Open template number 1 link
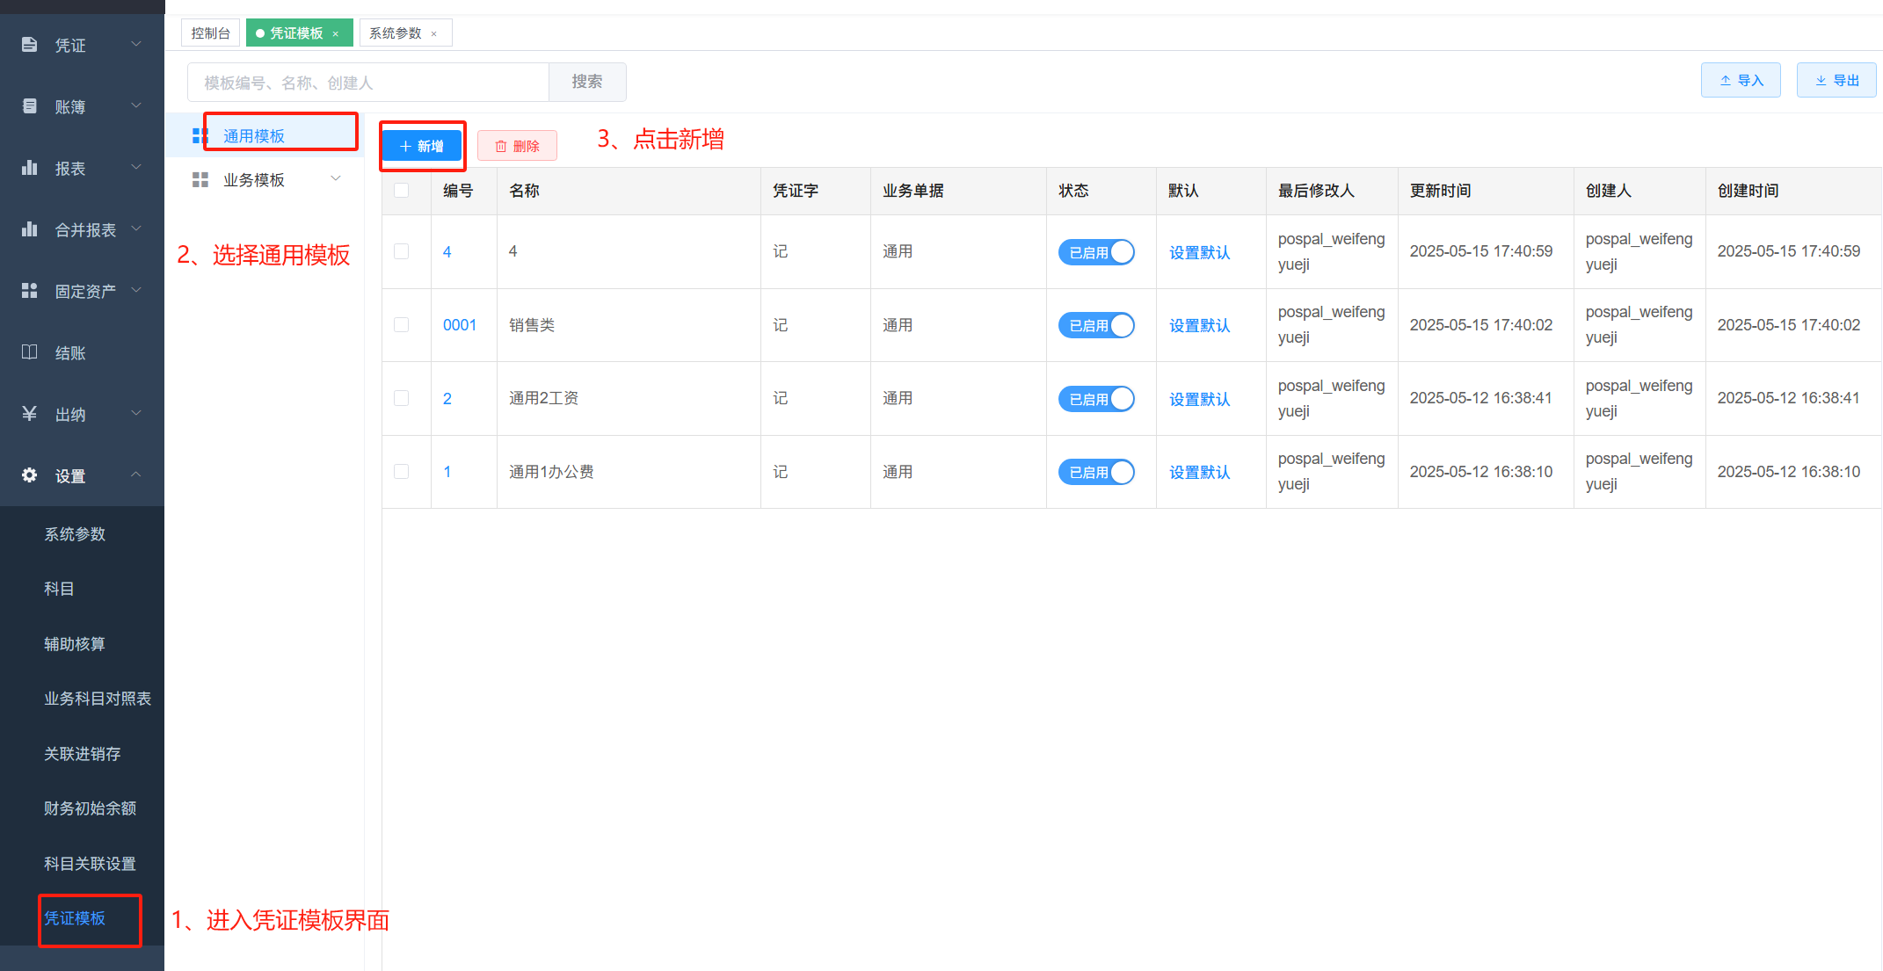Screen dimensions: 1883x971 pyautogui.click(x=447, y=472)
